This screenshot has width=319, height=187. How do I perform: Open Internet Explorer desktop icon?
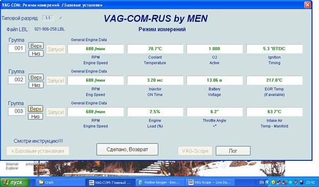point(12,166)
